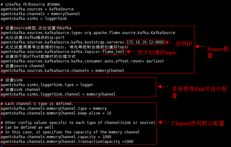Screen dimensions: 231x147
Task: Click the red arrow next to flume_test
Action: coord(131,52)
